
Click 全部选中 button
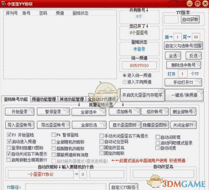[x=89, y=112]
